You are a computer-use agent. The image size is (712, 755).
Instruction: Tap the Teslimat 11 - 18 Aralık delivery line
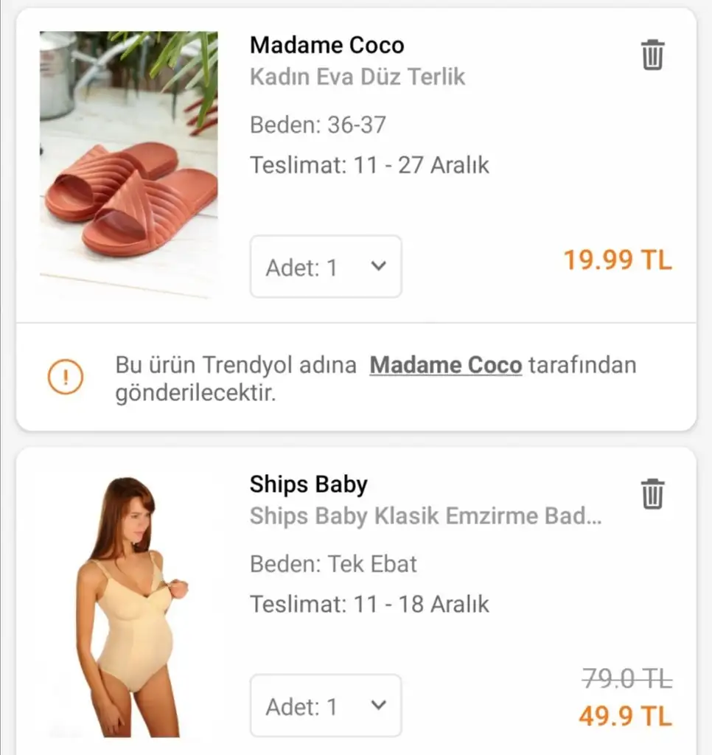[x=369, y=604]
